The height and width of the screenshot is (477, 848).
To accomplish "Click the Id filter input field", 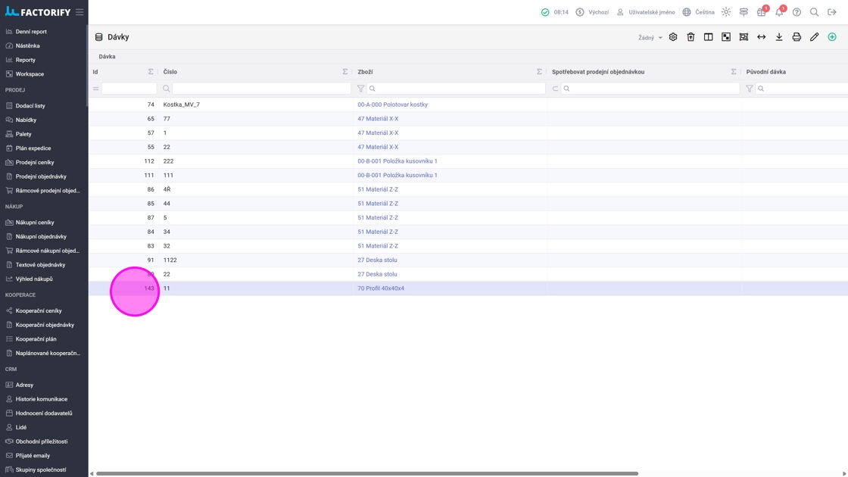I will point(129,88).
